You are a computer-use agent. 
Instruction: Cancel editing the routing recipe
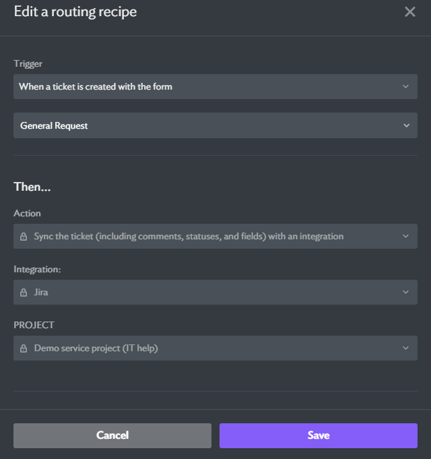[112, 435]
